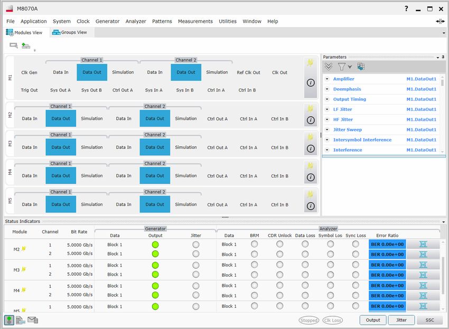Expand the LF Jitter parameter group

coord(327,109)
